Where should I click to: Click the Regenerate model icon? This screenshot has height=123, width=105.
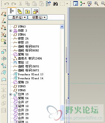pyautogui.click(x=48, y=4)
